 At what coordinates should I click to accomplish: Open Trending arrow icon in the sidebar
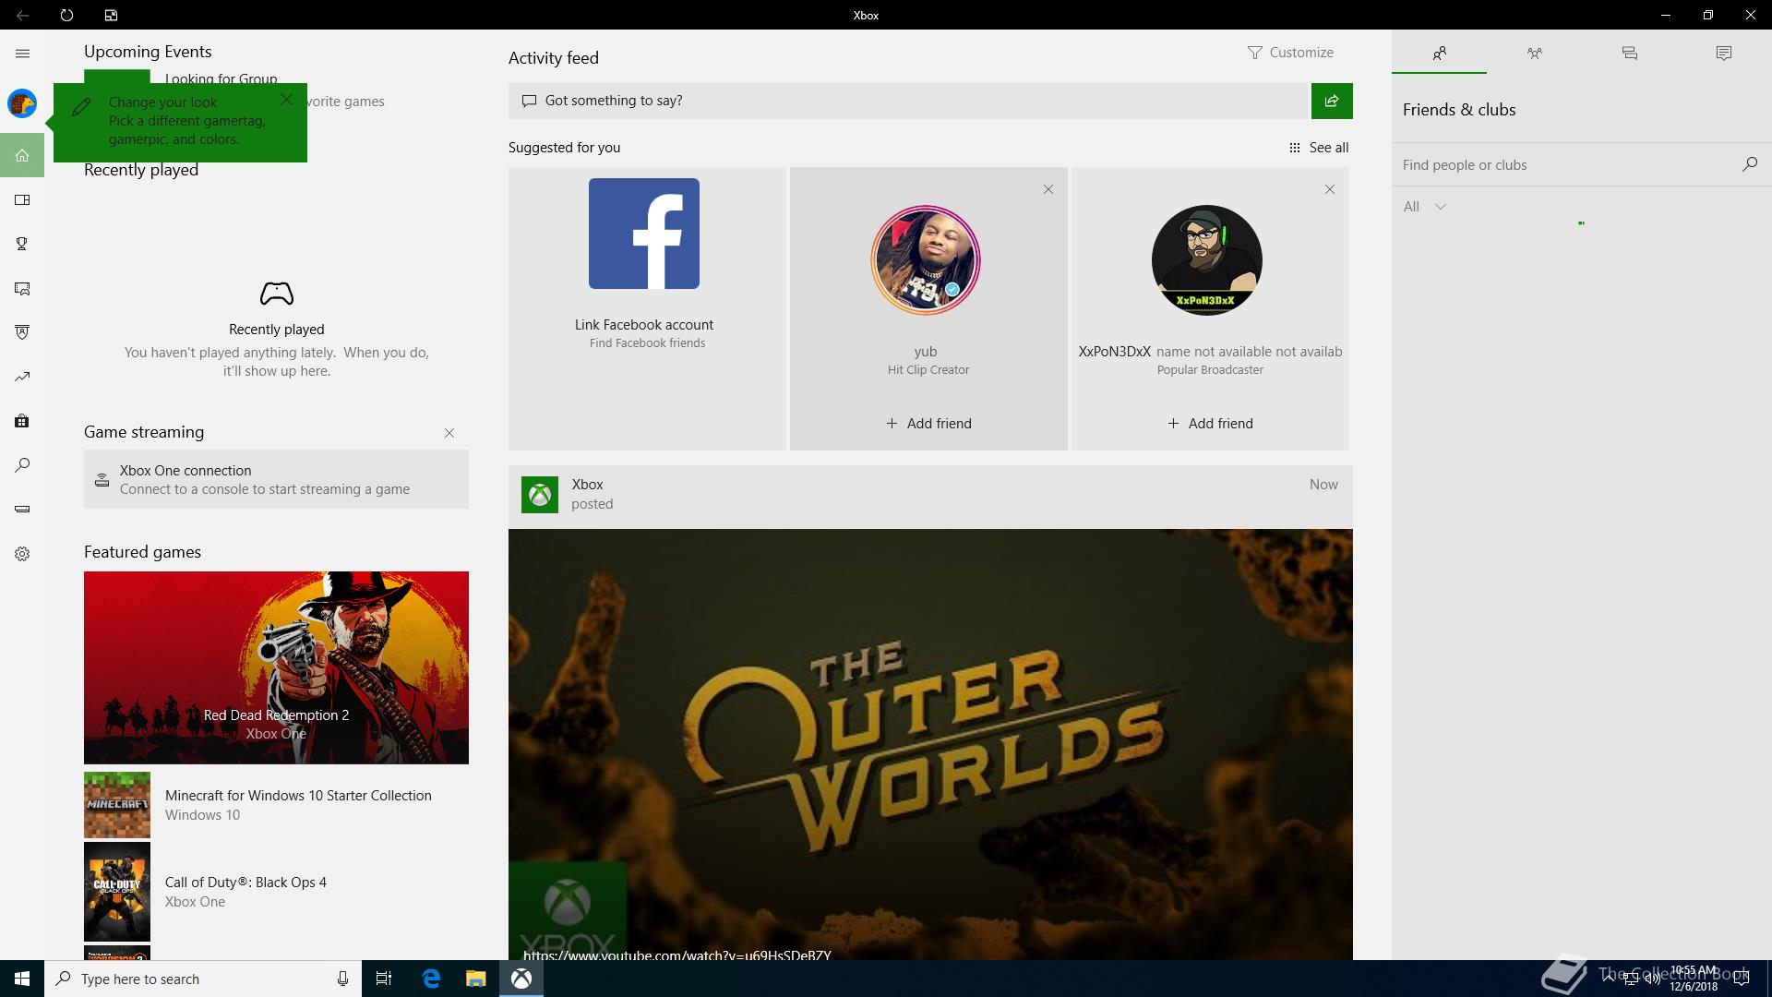click(22, 377)
